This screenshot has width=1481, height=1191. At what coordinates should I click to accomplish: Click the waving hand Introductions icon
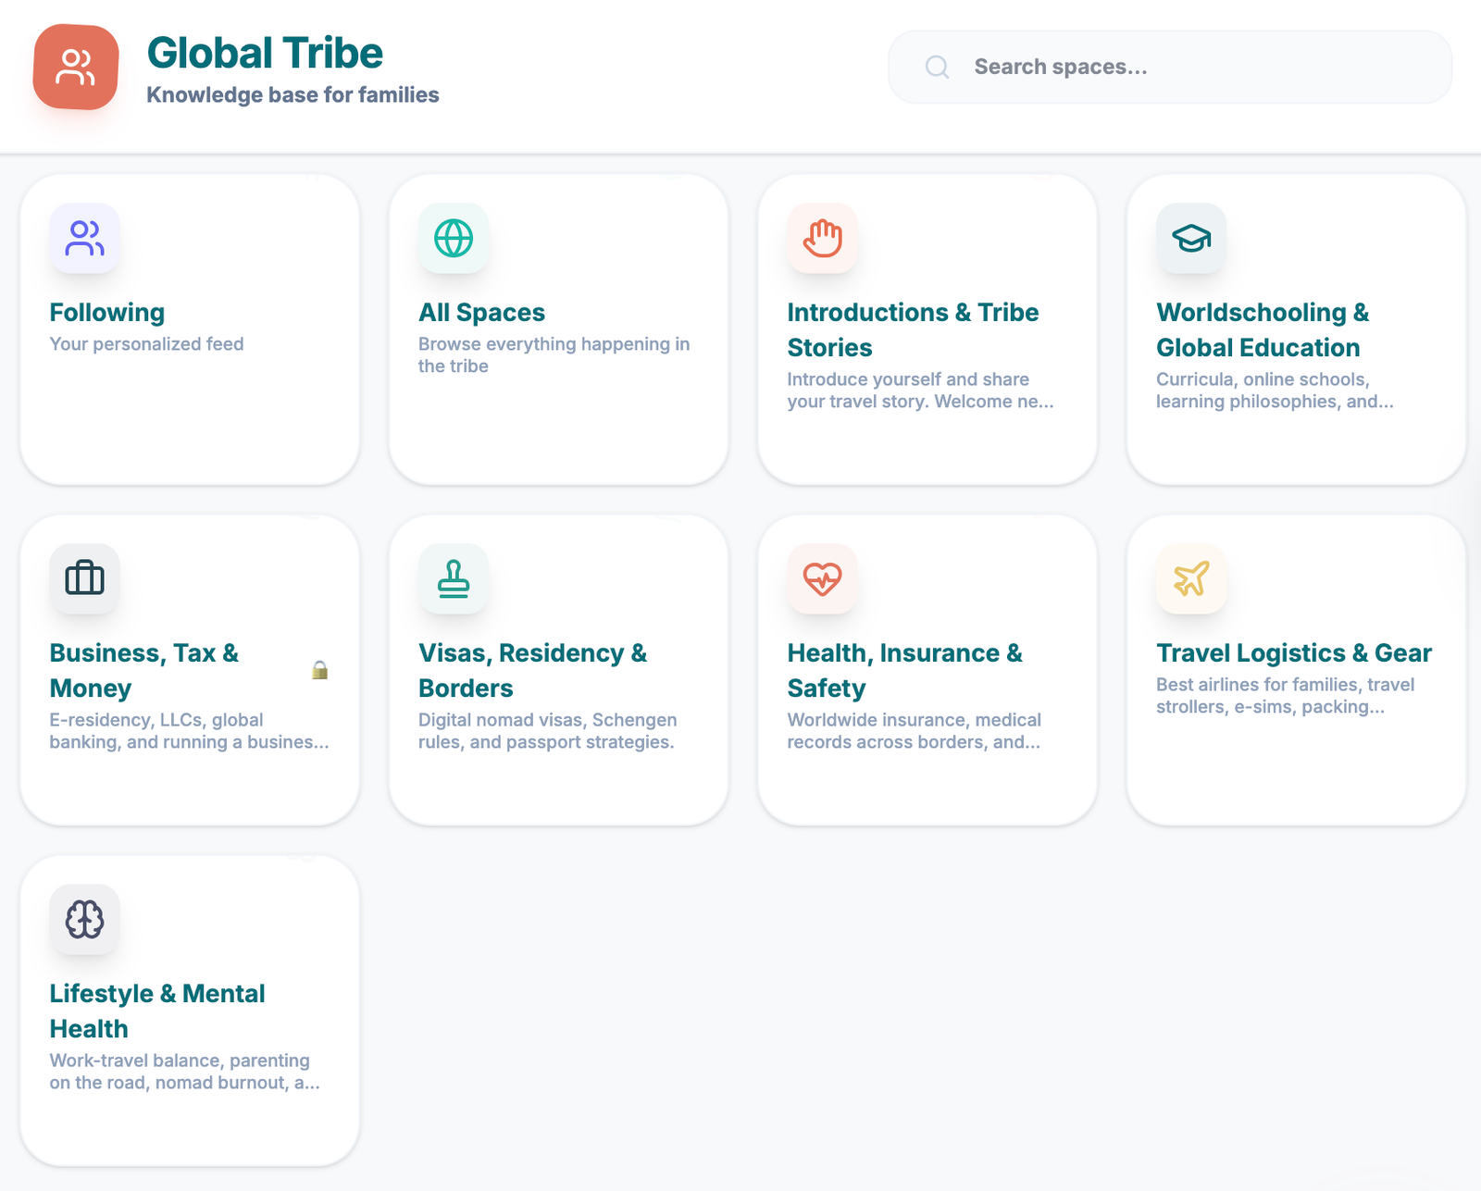tap(823, 238)
